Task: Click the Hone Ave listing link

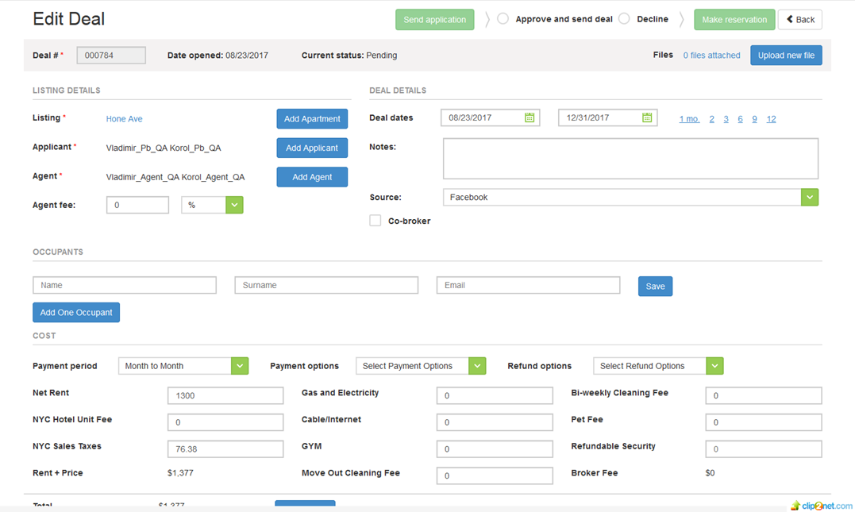Action: point(125,119)
